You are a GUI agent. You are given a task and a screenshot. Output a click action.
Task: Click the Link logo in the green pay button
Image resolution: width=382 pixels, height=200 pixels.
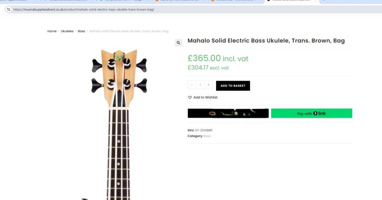tap(320, 113)
